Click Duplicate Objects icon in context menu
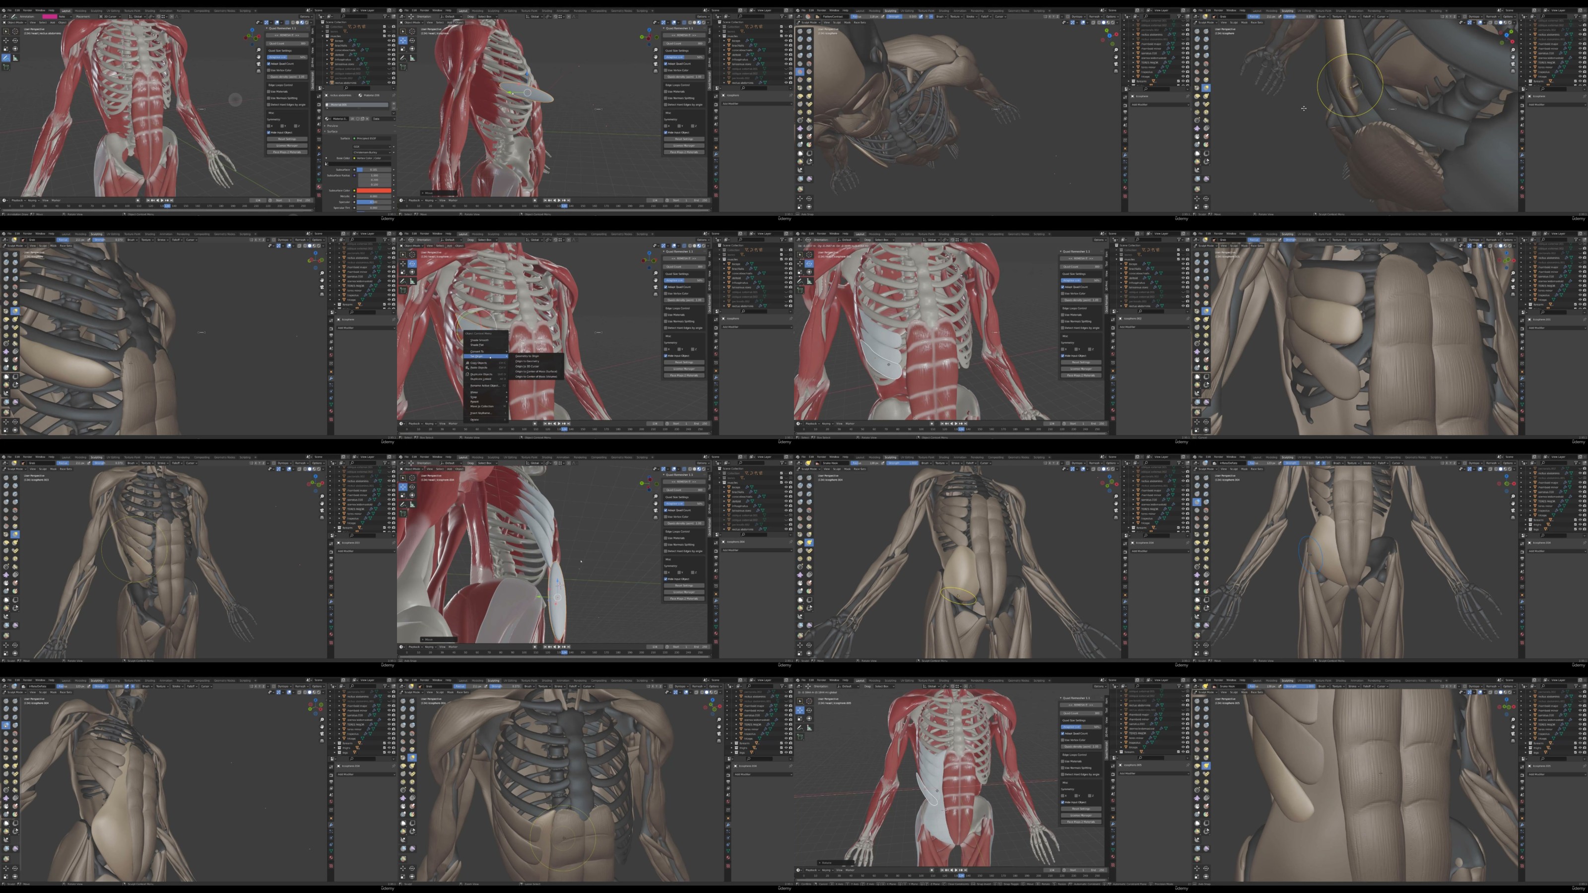Image resolution: width=1588 pixels, height=893 pixels. click(x=467, y=374)
